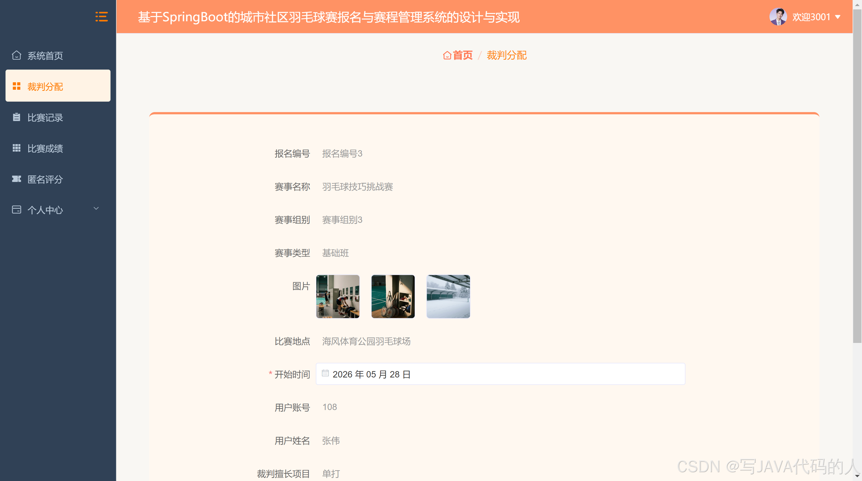862x481 pixels.
Task: Select 匿名评分 menu item
Action: point(58,179)
